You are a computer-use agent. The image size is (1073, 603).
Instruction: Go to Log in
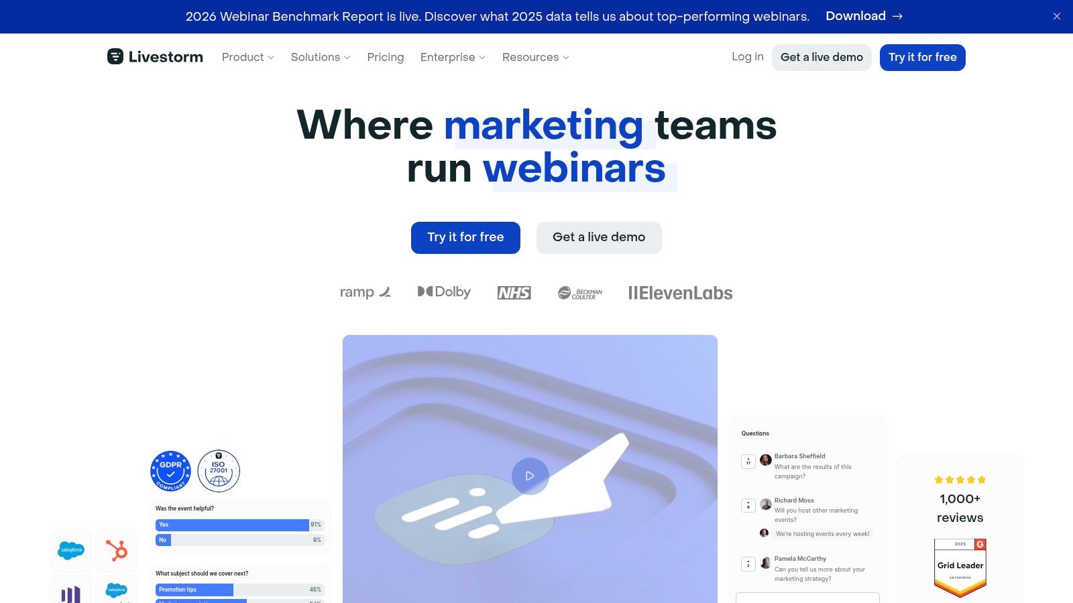pos(748,57)
